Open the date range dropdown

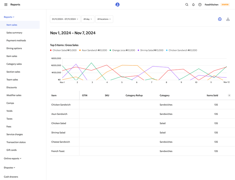pos(65,19)
